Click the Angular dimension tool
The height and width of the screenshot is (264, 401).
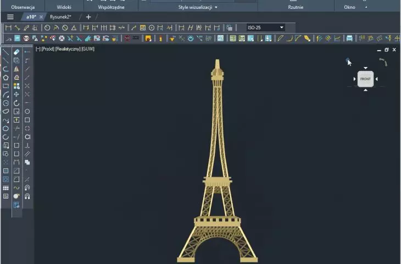pos(74,28)
